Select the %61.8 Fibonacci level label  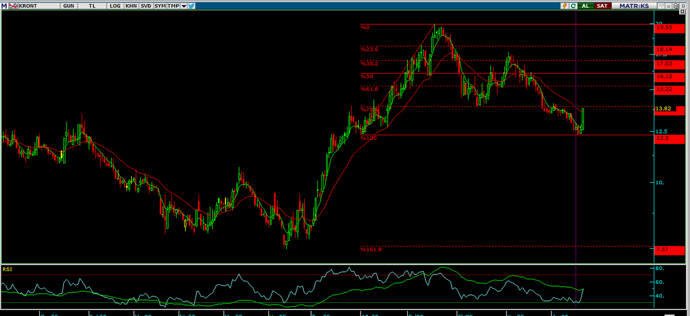pyautogui.click(x=369, y=89)
